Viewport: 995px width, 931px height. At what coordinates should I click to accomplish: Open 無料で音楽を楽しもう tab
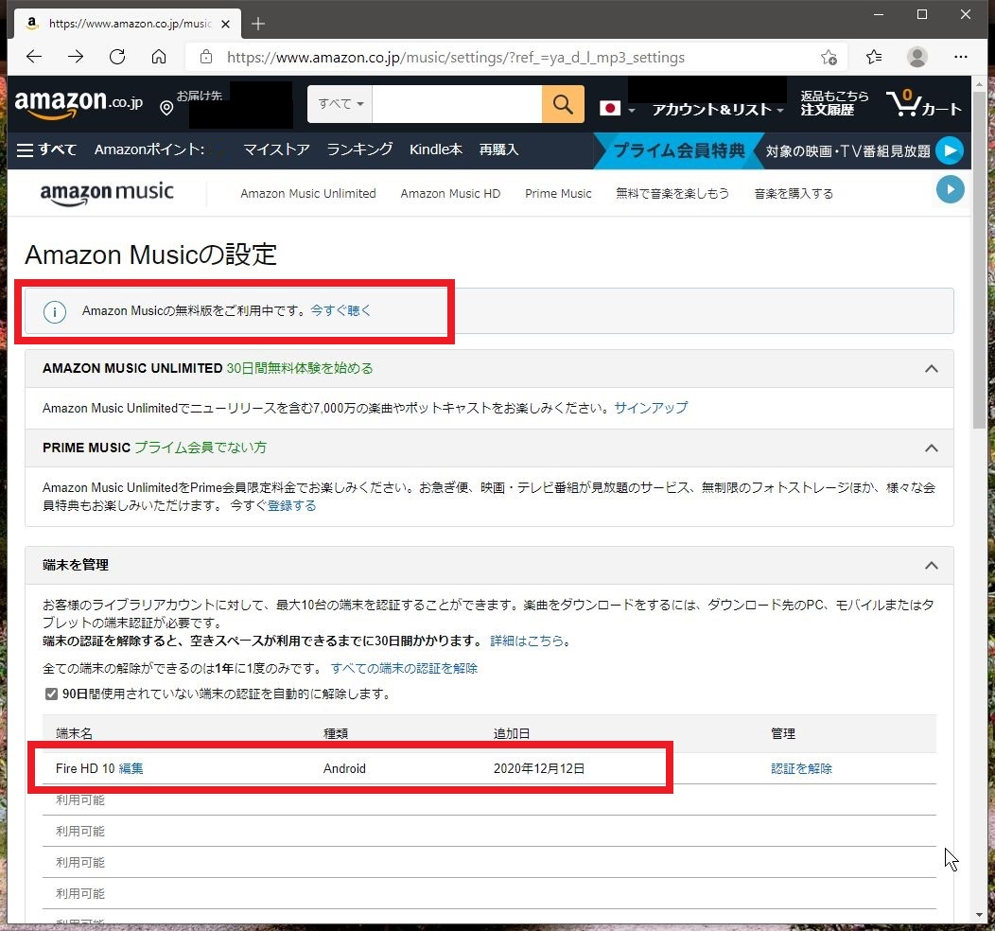672,194
